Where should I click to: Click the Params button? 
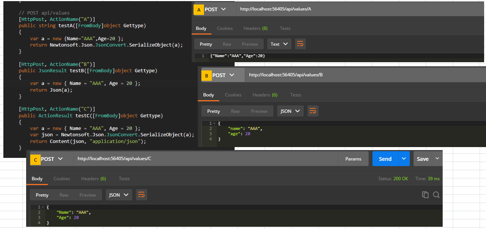(x=353, y=159)
